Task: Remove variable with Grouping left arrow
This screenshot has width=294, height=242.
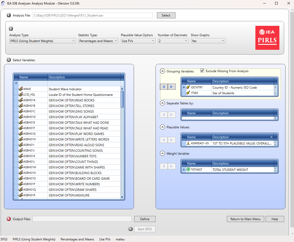Action: pyautogui.click(x=164, y=87)
